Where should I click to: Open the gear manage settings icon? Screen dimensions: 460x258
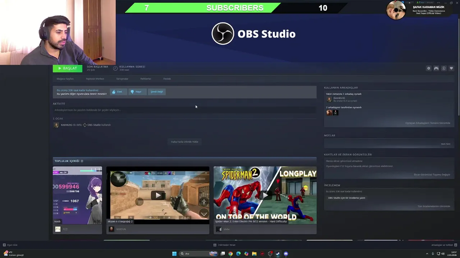click(428, 68)
